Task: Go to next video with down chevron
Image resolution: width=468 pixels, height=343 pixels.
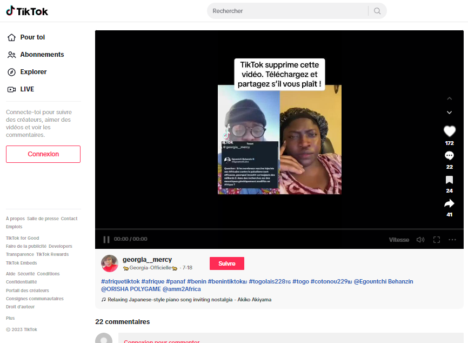Action: [449, 113]
